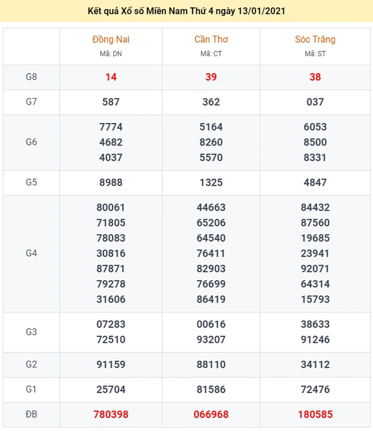Image resolution: width=373 pixels, height=431 pixels.
Task: Click the Đồng Nai special prize 780398
Action: (111, 414)
